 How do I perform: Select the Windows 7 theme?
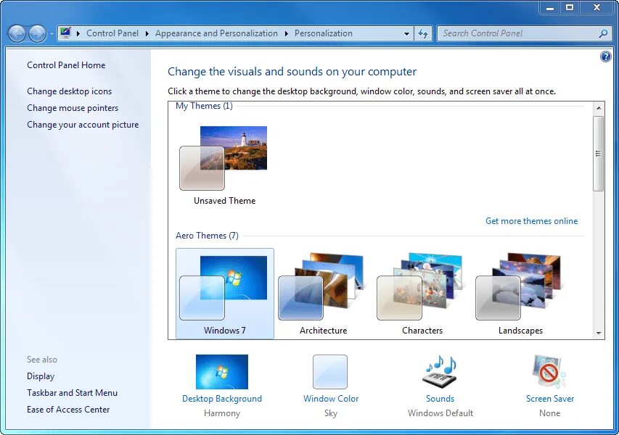point(225,294)
